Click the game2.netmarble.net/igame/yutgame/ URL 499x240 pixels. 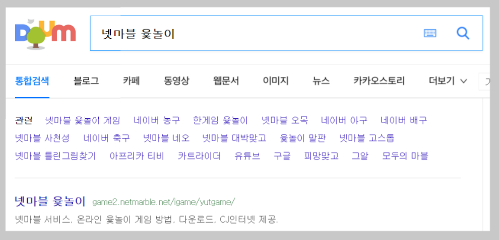[164, 202]
